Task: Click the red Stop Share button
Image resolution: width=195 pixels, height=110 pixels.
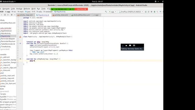Action: [x=81, y=9]
